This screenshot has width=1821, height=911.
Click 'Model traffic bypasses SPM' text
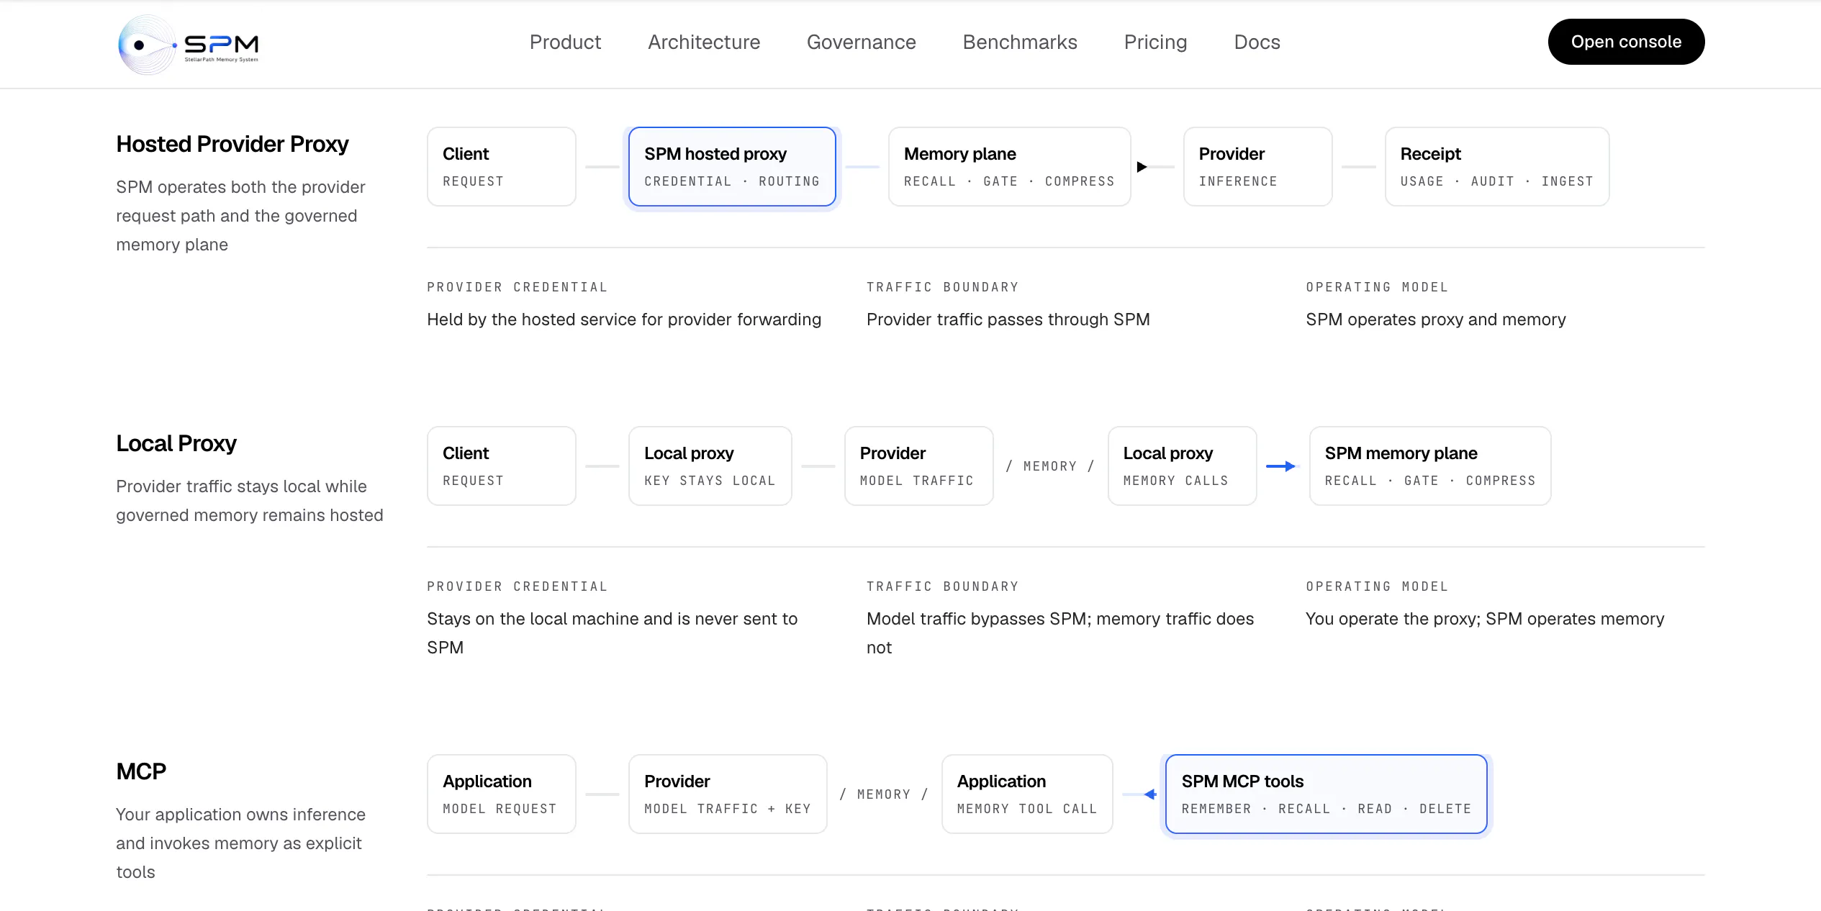point(1059,633)
